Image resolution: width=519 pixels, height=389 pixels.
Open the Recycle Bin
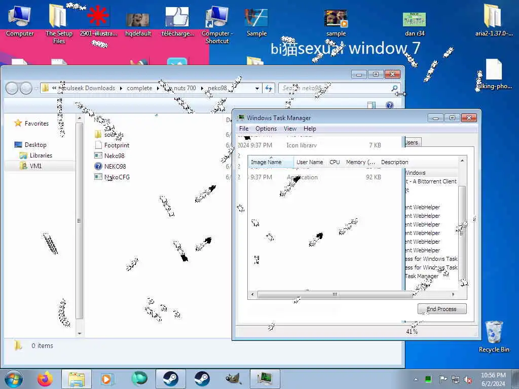click(494, 336)
